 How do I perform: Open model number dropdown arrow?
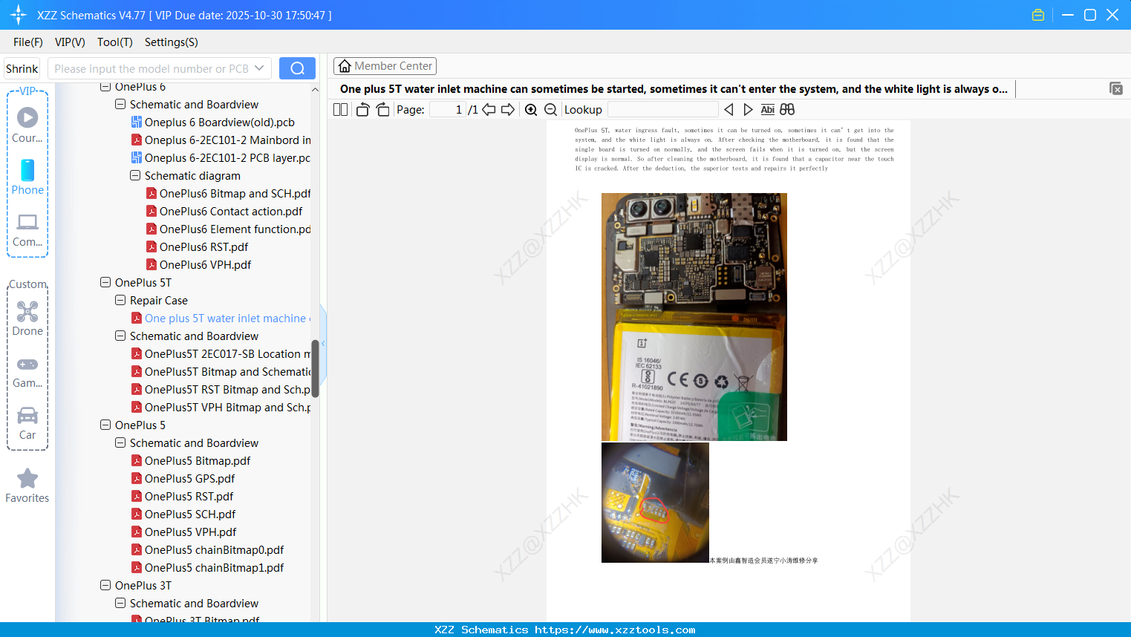coord(259,68)
